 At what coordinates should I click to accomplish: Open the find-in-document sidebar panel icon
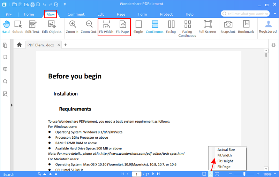pos(5,94)
